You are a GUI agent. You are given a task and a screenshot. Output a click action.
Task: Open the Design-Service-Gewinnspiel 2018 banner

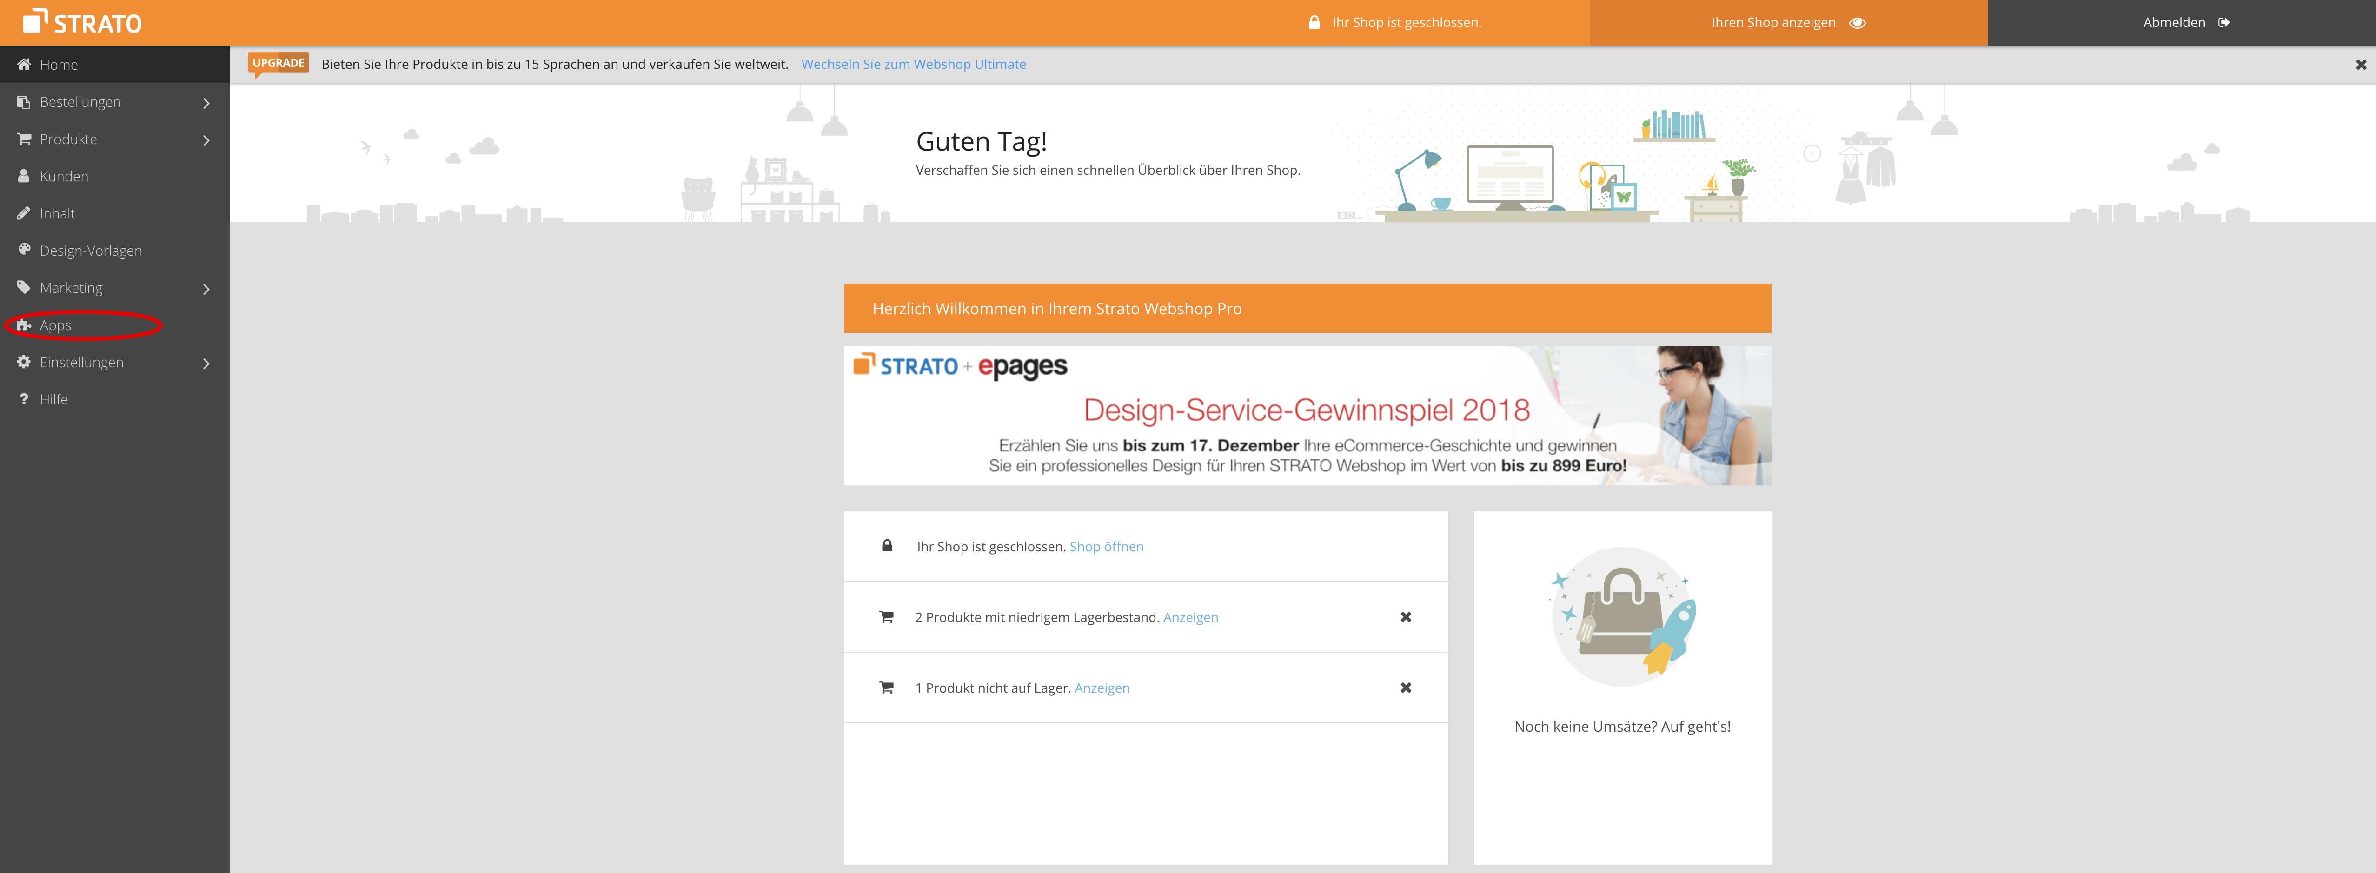[1307, 416]
